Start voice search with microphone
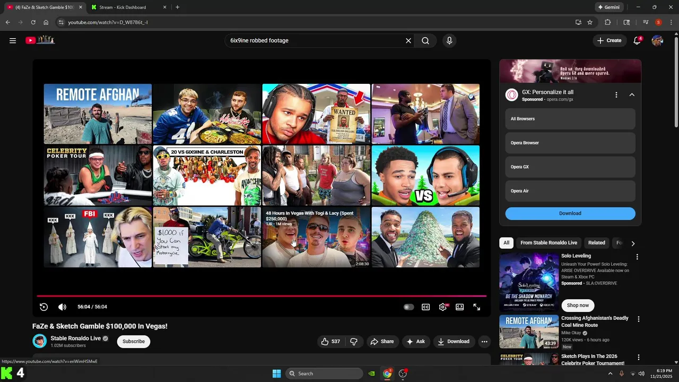Screen dimensions: 679x382 (x=449, y=40)
